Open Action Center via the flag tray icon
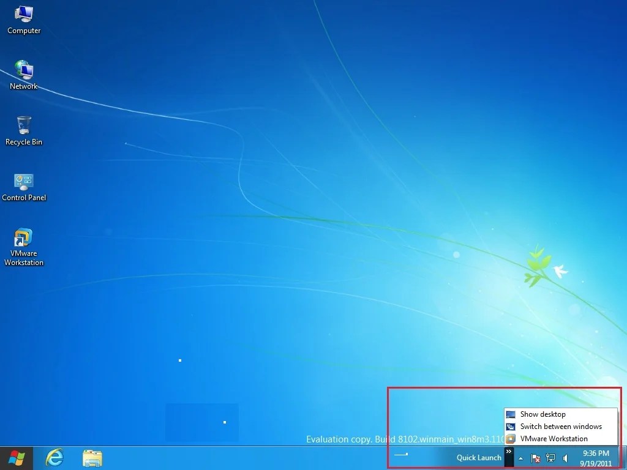This screenshot has width=627, height=470. 535,458
